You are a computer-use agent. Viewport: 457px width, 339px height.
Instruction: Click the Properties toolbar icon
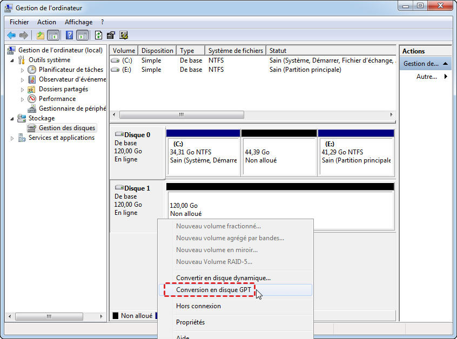coord(111,36)
